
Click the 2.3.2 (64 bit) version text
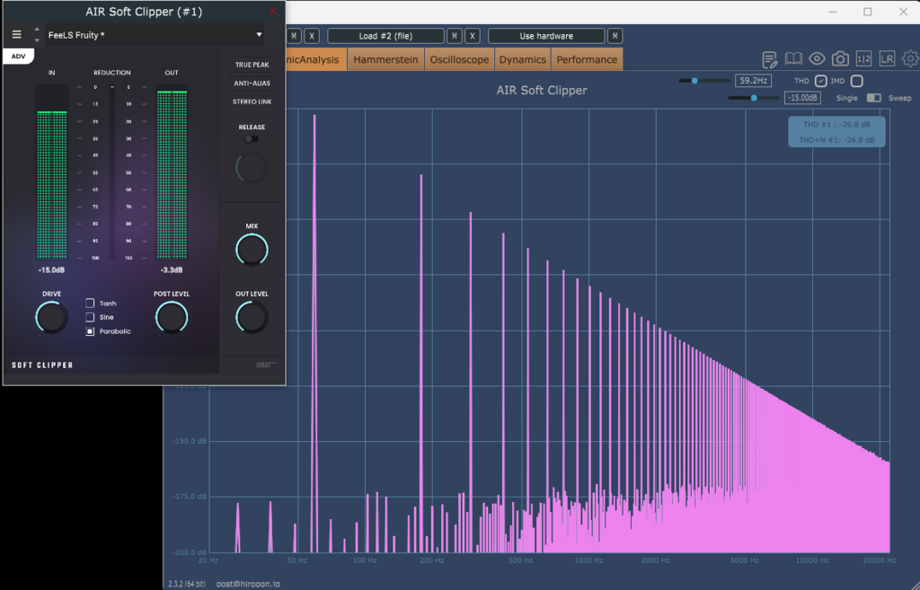187,584
